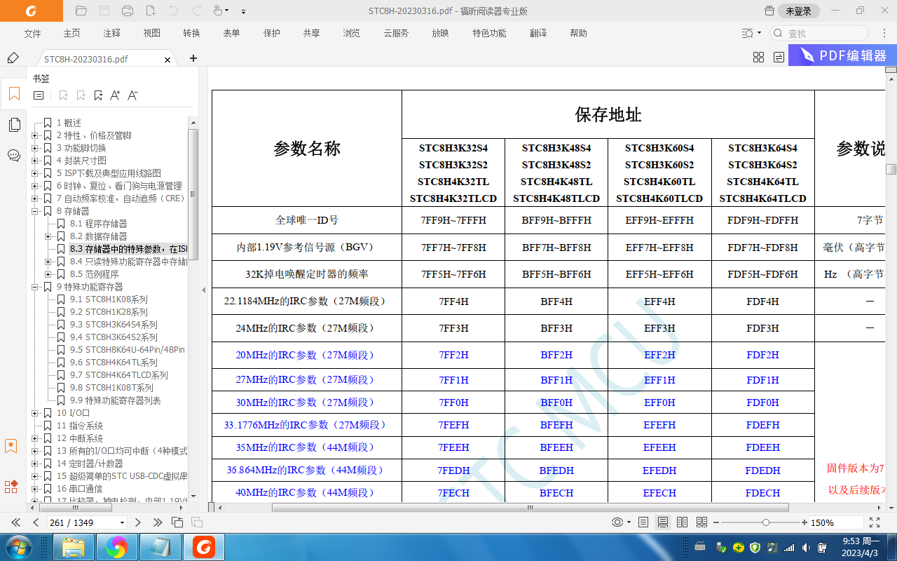Switch to continuous page view mode
This screenshot has width=897, height=561.
pyautogui.click(x=662, y=522)
